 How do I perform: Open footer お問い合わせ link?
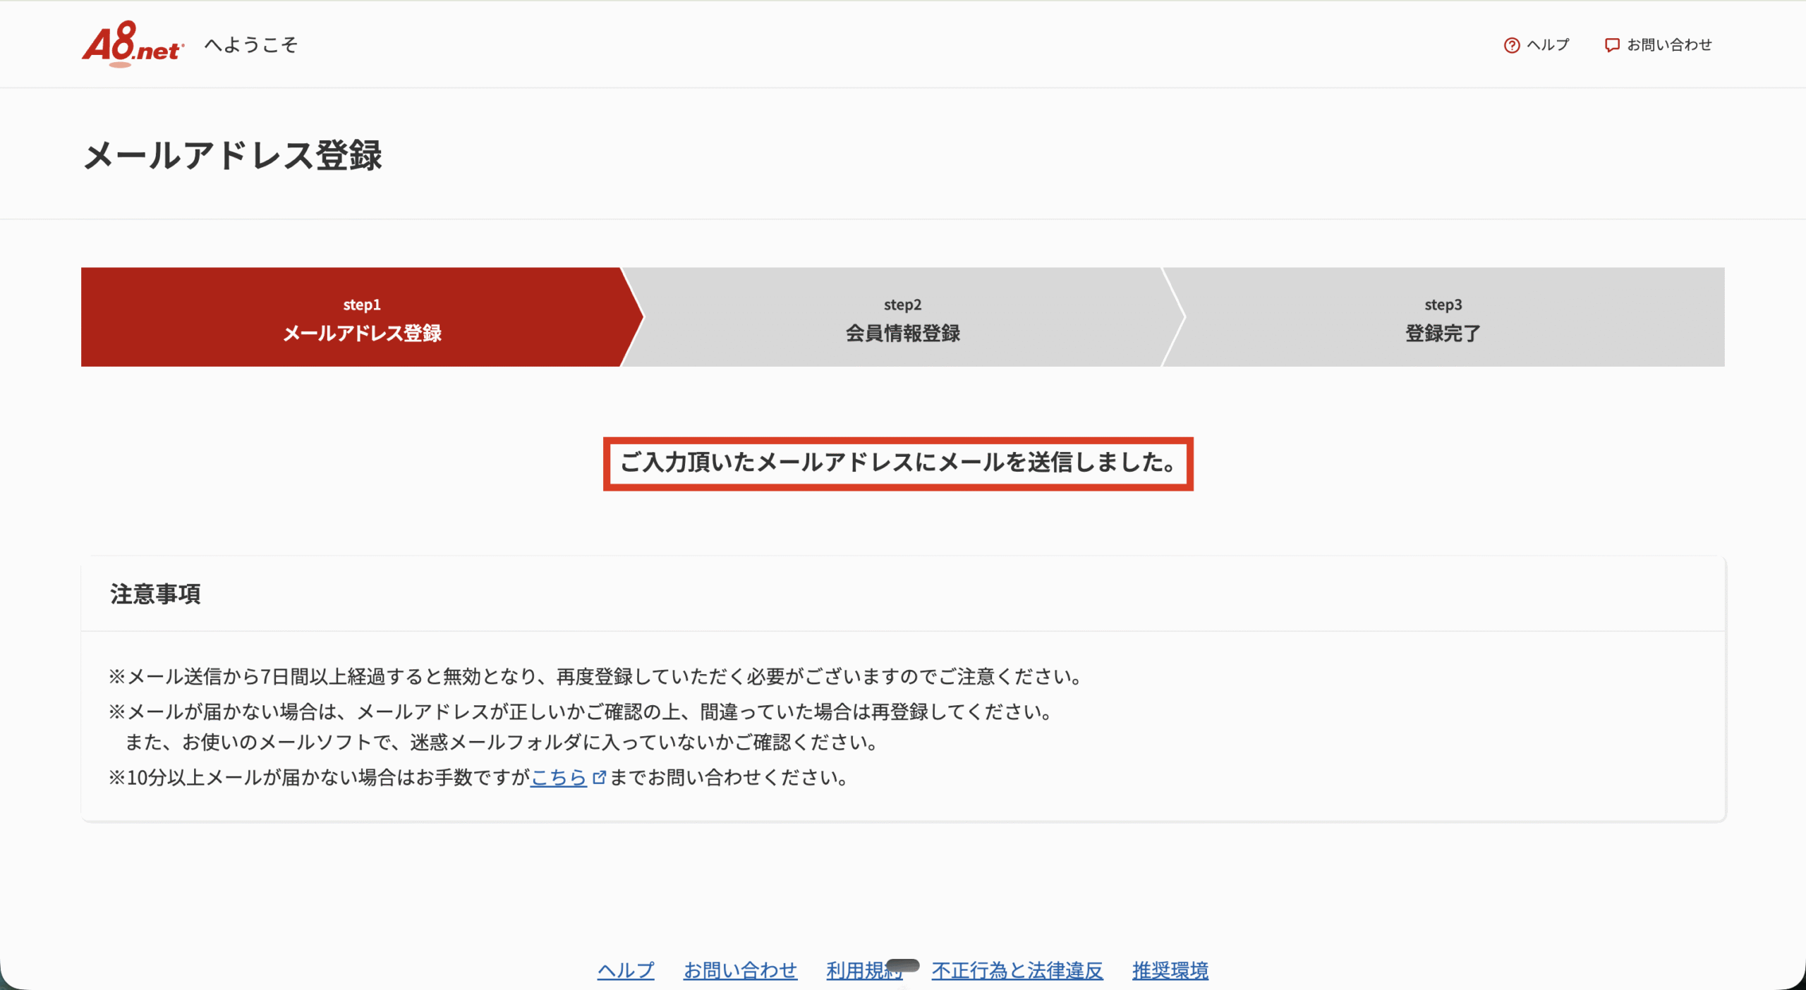(x=740, y=970)
